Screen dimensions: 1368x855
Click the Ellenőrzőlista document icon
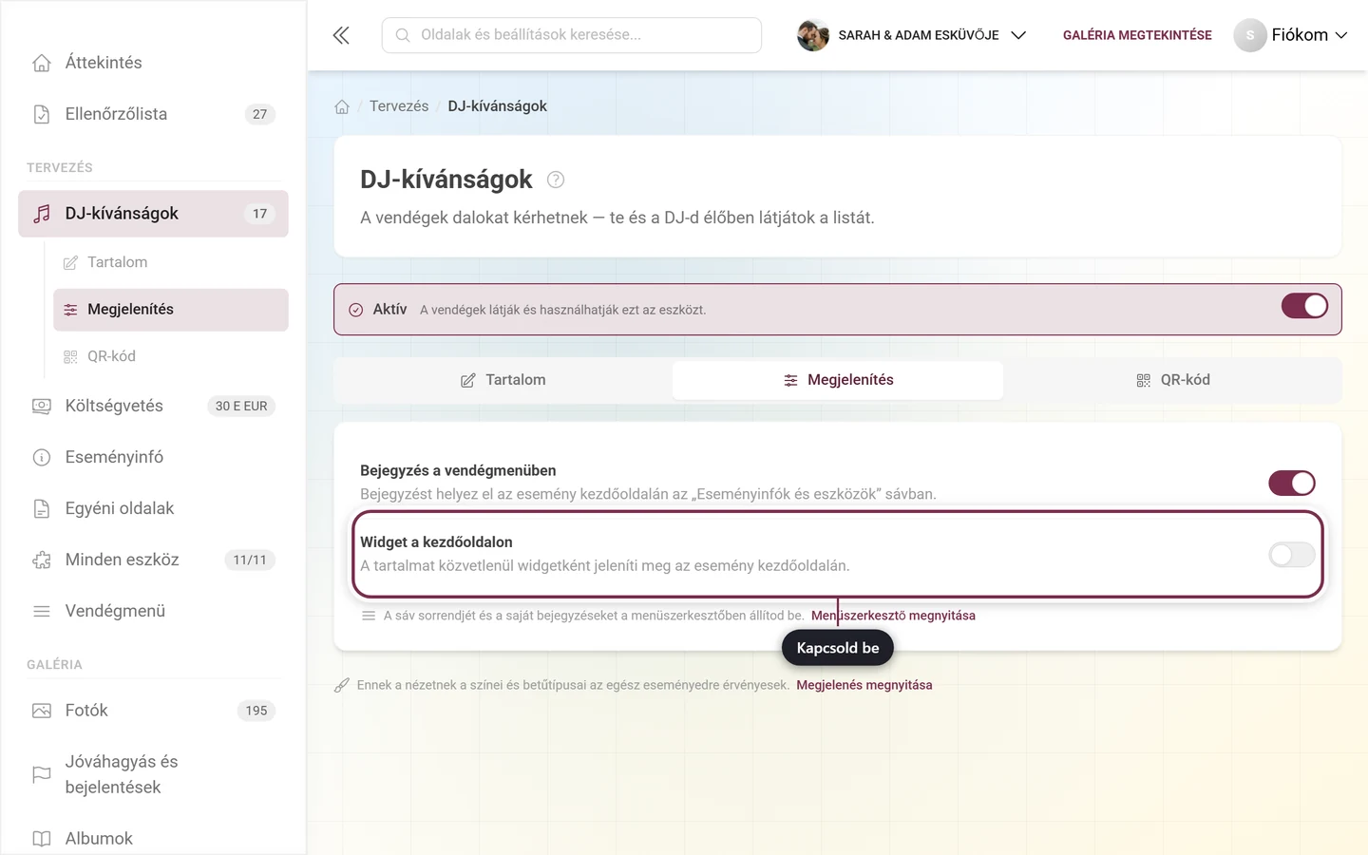coord(42,114)
